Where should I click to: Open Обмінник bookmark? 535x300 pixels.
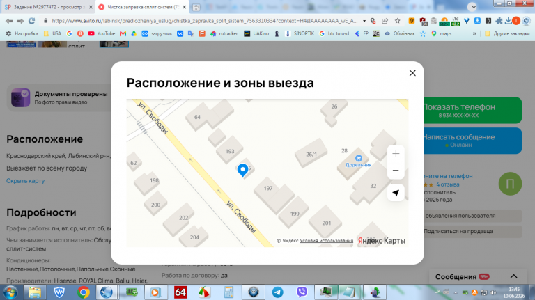click(400, 33)
